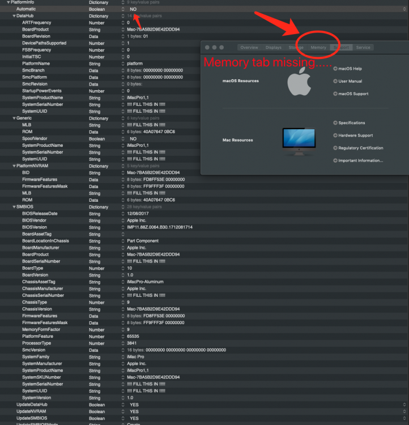Collapse the DataHub dictionary
The height and width of the screenshot is (425, 409).
(14, 16)
